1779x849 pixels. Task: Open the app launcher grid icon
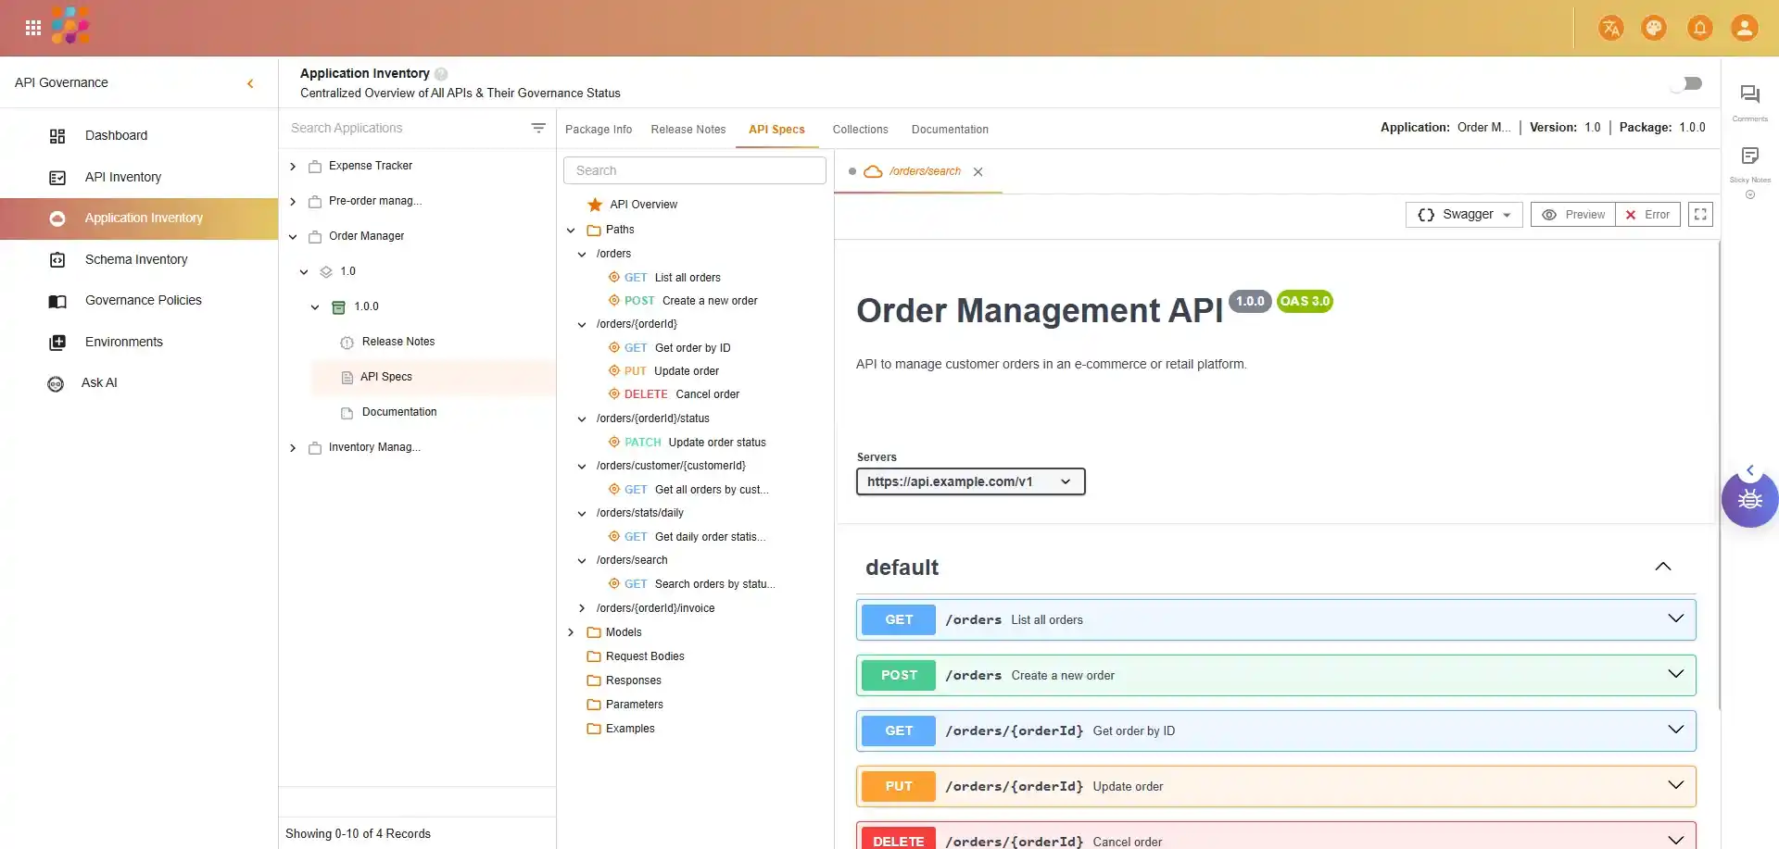pos(33,28)
